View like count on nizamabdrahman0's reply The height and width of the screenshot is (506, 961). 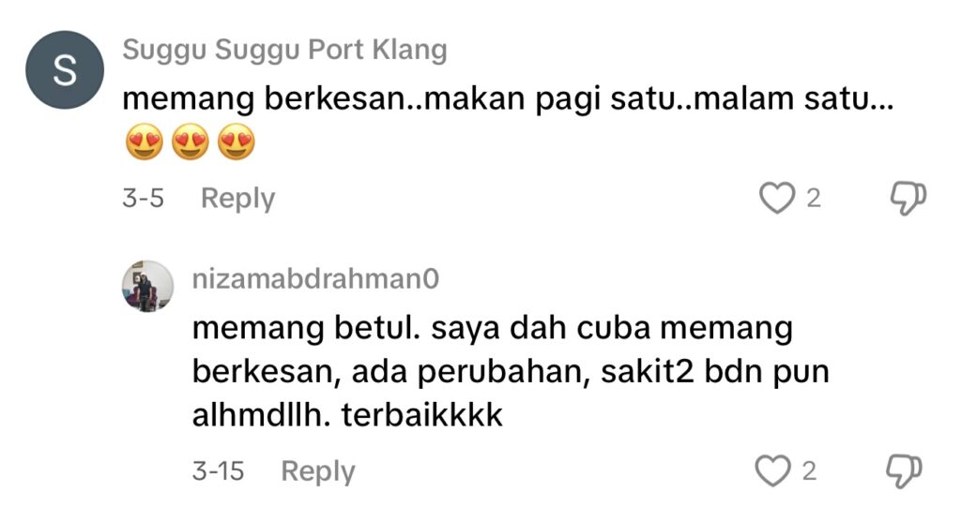coord(810,471)
